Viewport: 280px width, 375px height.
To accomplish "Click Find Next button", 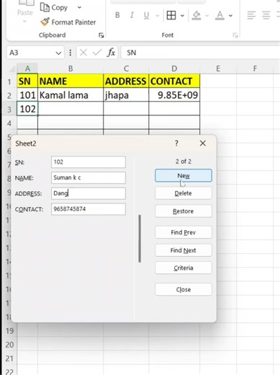I will pos(184,250).
